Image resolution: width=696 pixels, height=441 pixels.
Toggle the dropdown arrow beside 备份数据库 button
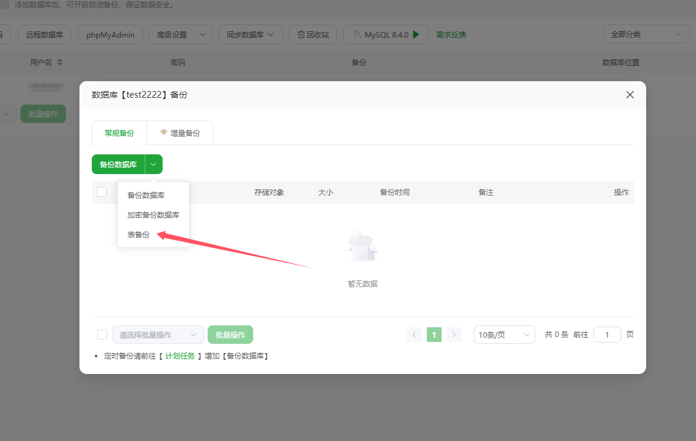tap(153, 164)
